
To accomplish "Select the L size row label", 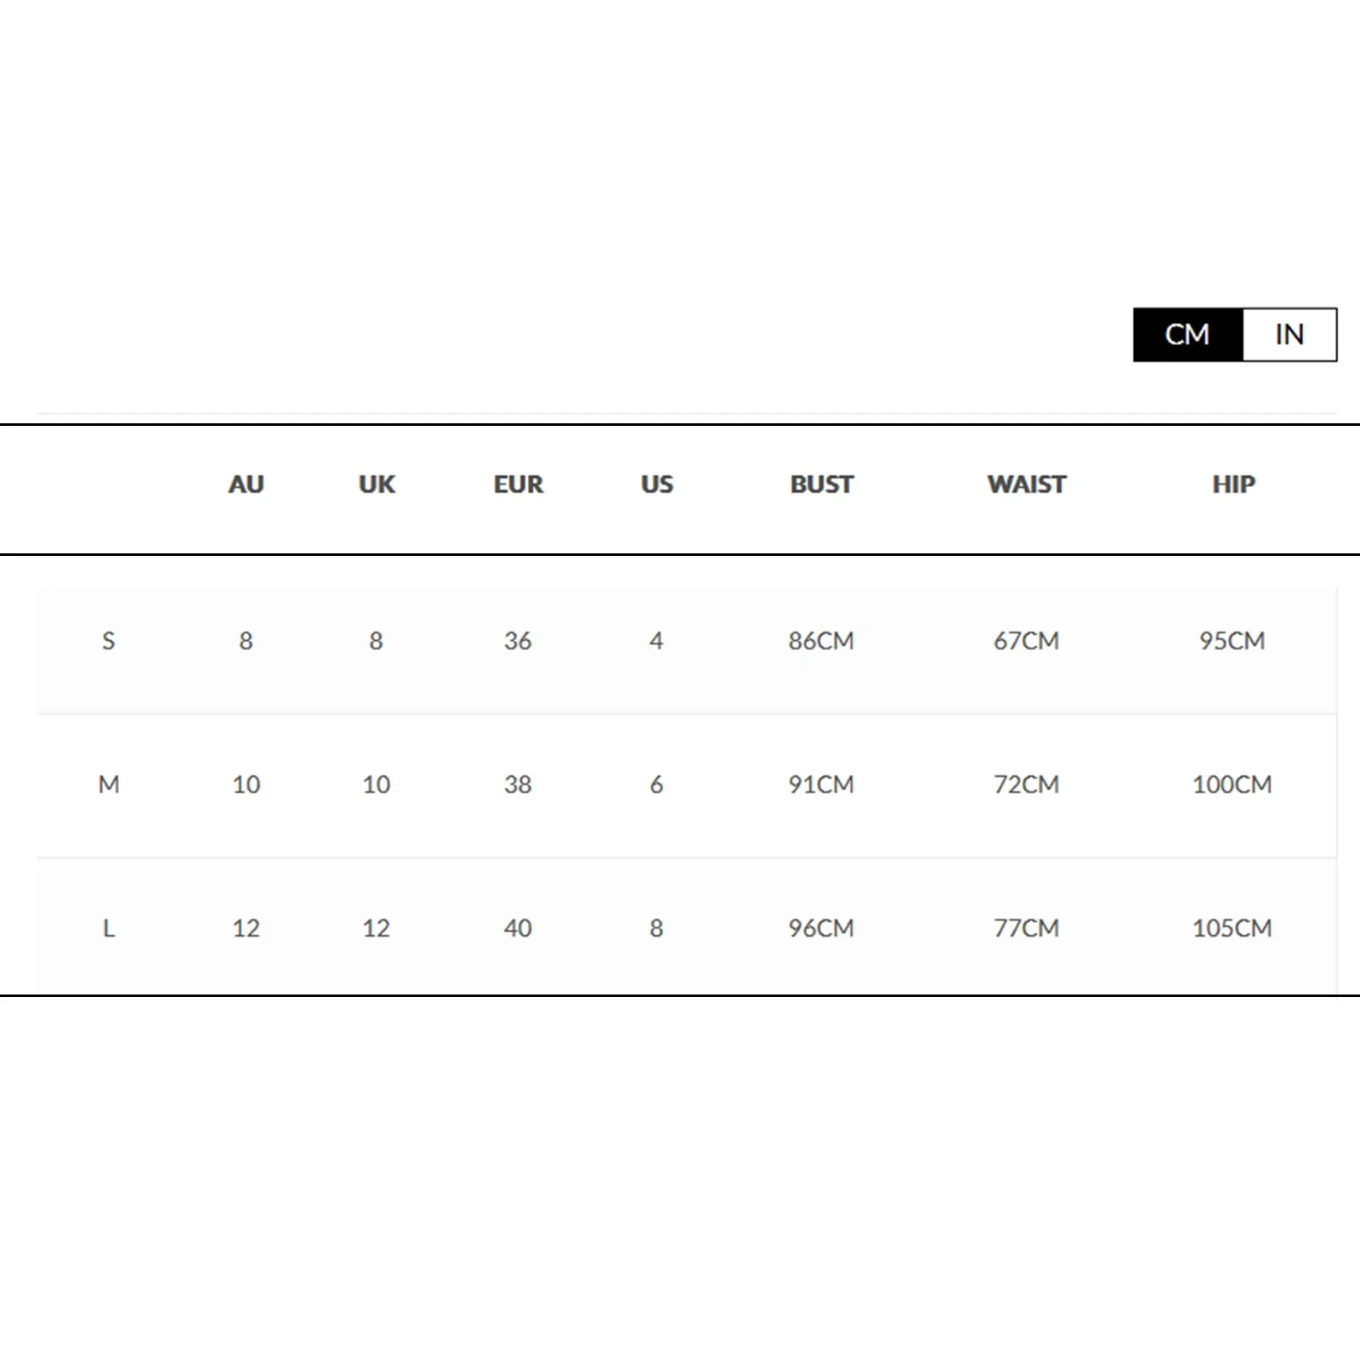I will [x=108, y=928].
